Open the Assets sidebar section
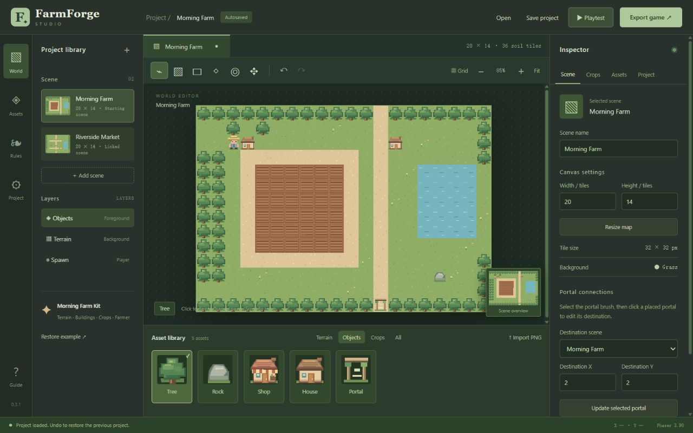693x433 pixels. [16, 104]
